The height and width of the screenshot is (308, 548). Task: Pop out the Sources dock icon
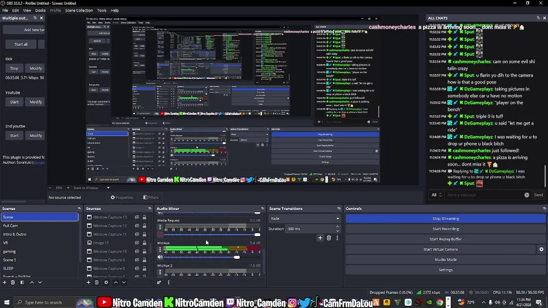point(150,209)
